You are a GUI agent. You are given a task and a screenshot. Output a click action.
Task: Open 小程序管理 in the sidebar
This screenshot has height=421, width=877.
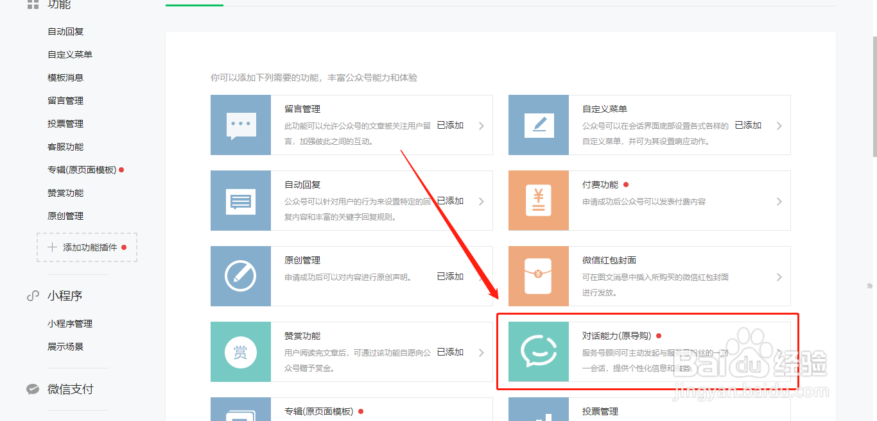coord(70,324)
